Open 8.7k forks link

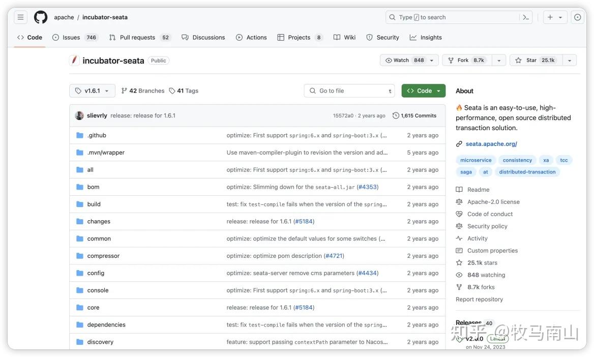pyautogui.click(x=476, y=287)
